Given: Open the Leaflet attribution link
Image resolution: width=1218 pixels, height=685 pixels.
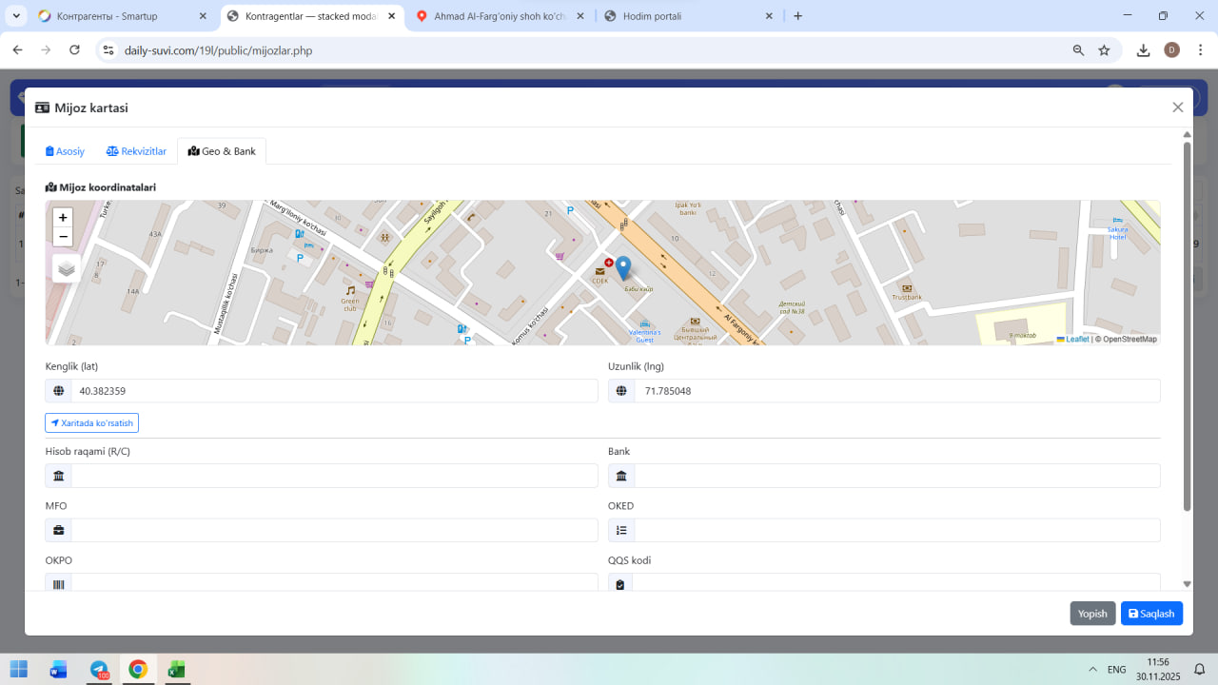Looking at the screenshot, I should (x=1076, y=340).
